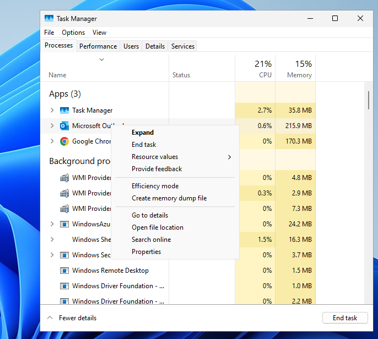Click the Google Chrome app icon
Screen dimensions: 378x339
[64, 141]
